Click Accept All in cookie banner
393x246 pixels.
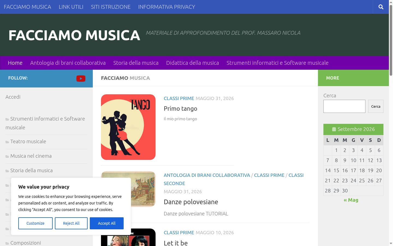pyautogui.click(x=107, y=223)
